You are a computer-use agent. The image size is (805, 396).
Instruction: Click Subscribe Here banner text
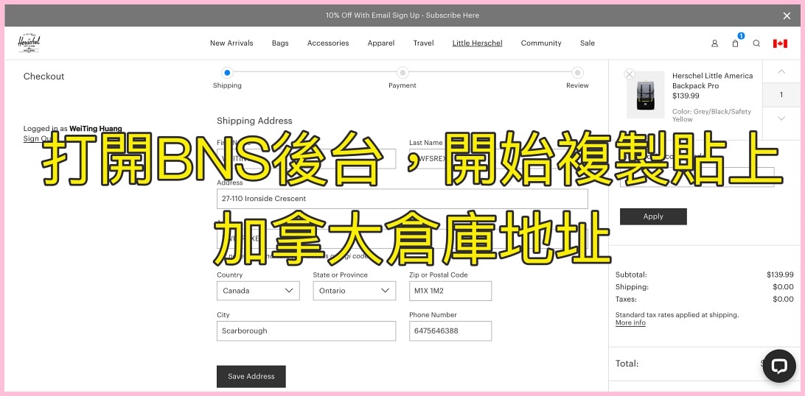[453, 15]
